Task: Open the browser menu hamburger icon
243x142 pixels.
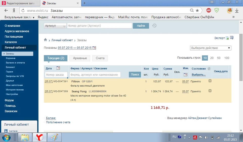Action: [212, 2]
